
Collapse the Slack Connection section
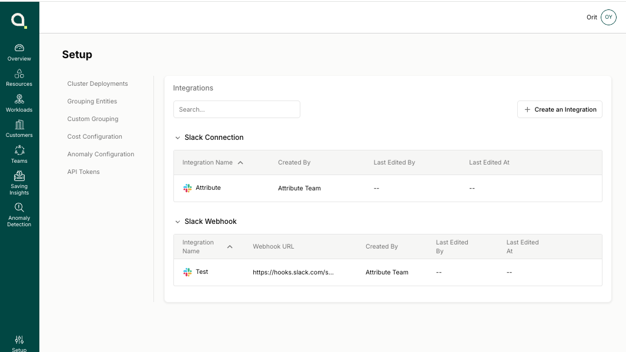pyautogui.click(x=178, y=138)
